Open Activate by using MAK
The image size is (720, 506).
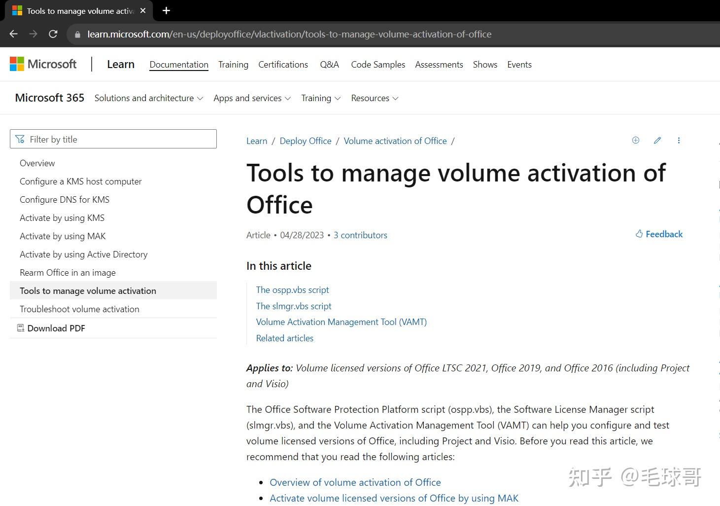(x=63, y=236)
